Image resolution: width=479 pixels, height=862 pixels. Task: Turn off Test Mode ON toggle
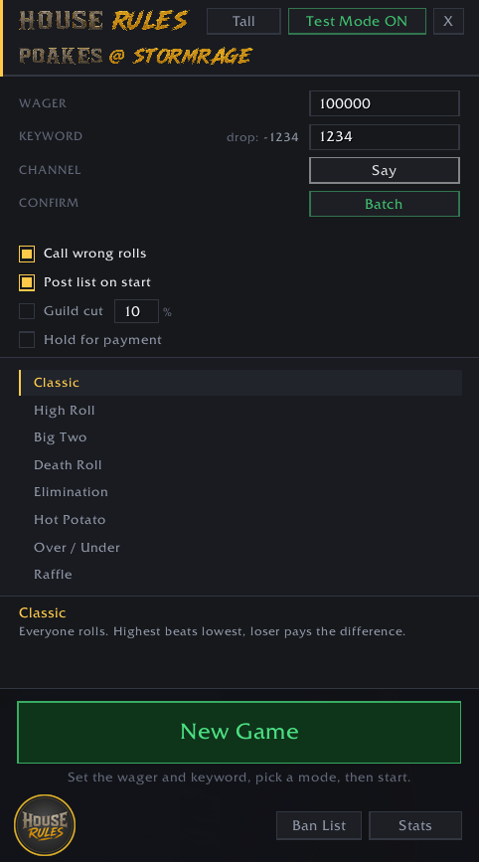pos(357,22)
